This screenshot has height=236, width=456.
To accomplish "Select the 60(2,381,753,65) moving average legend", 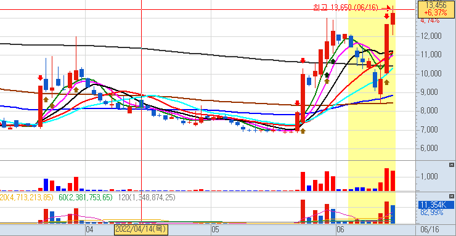I will pos(86,198).
